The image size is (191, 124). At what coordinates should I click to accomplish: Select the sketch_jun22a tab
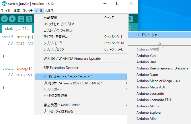(x=17, y=29)
